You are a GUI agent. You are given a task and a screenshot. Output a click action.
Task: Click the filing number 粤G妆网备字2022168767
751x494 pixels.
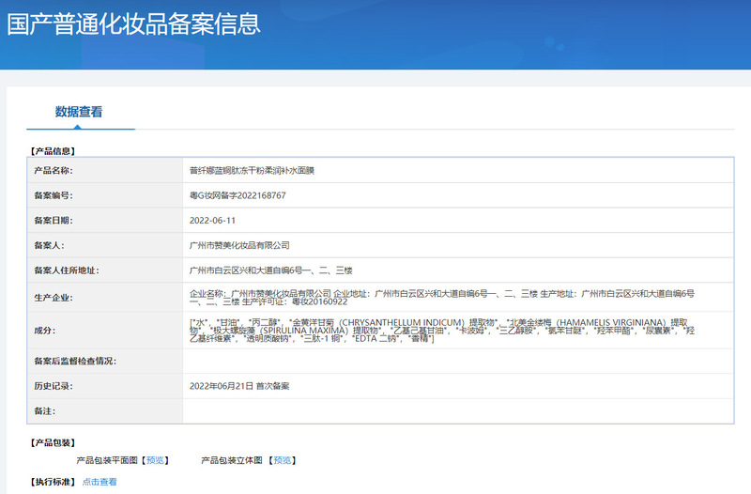tap(238, 195)
